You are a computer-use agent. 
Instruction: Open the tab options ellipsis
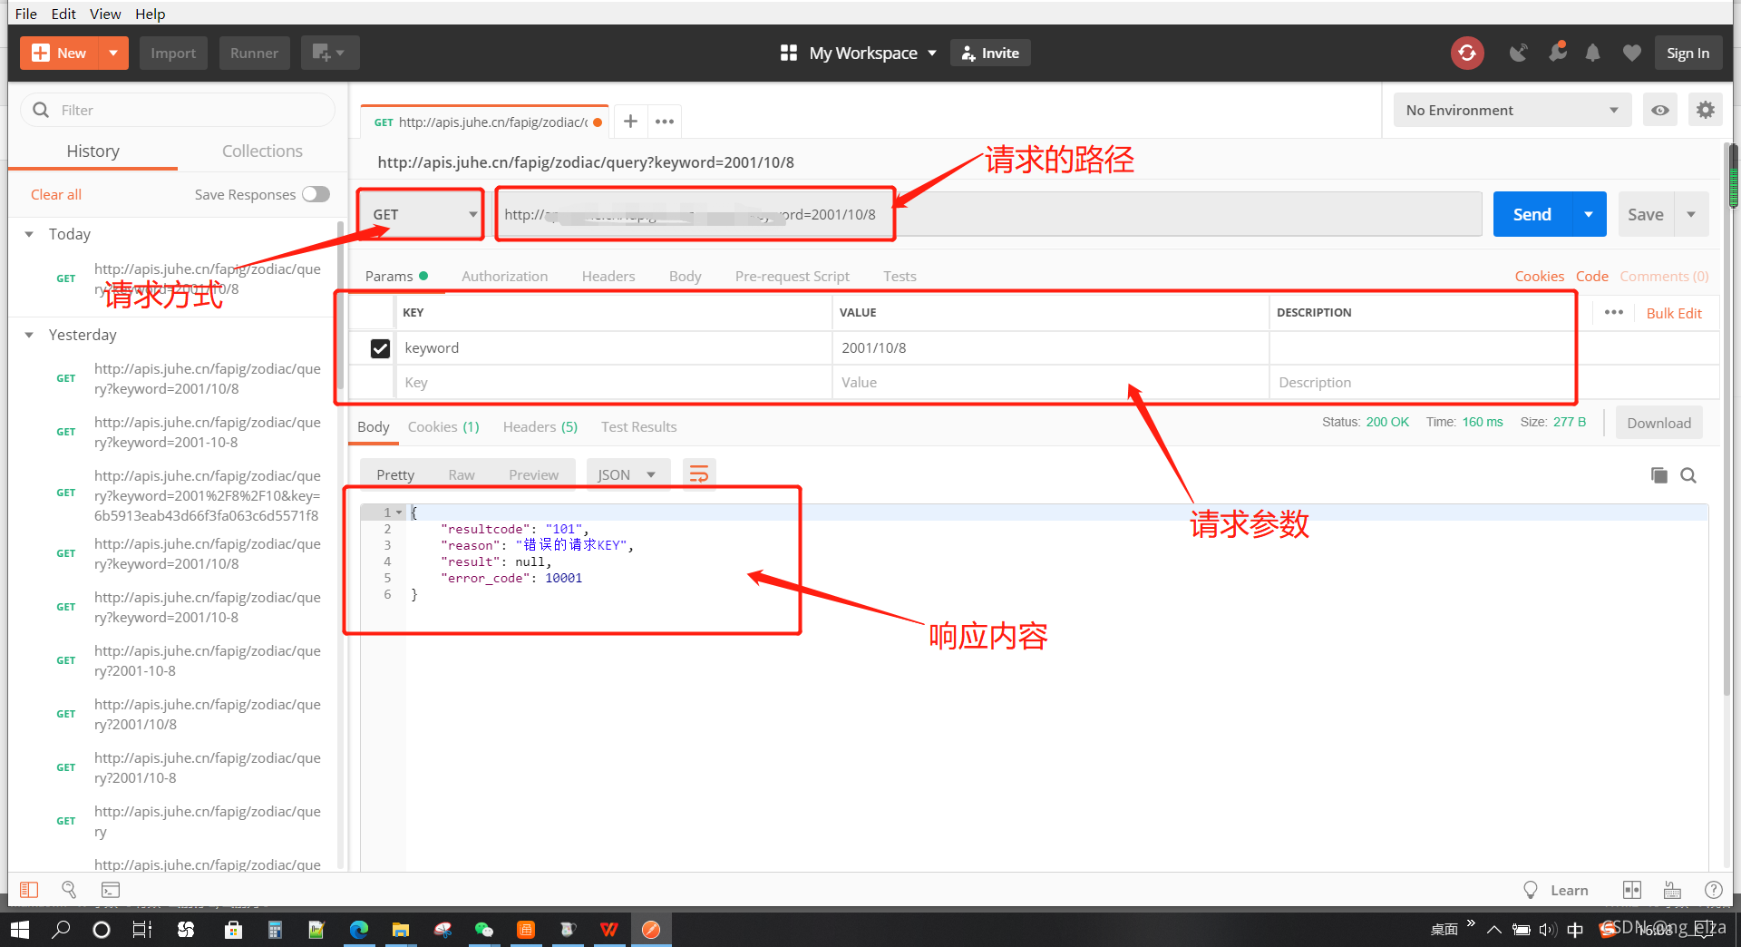(x=665, y=121)
